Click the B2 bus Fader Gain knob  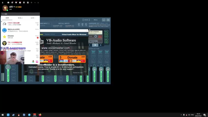(108, 69)
